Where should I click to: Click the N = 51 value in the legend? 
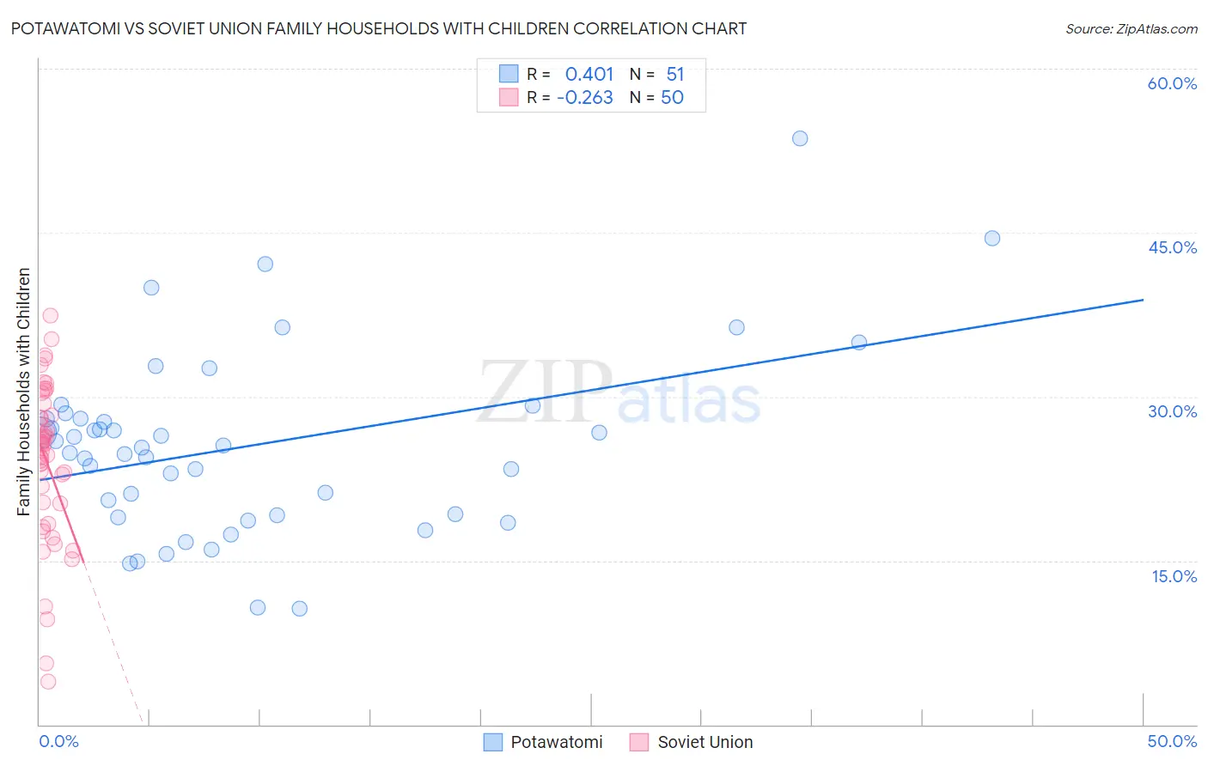coord(657,74)
